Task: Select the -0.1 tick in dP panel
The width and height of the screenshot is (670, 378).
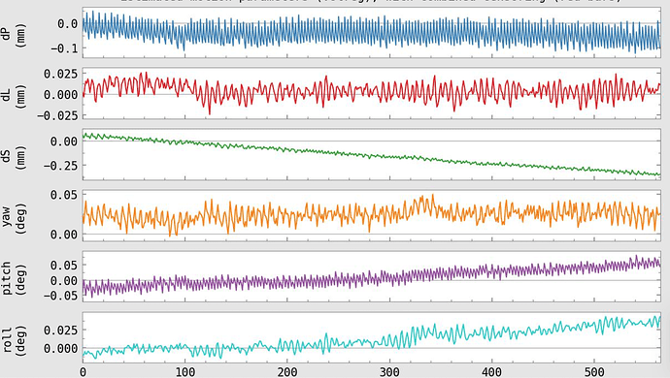Action: [64, 48]
